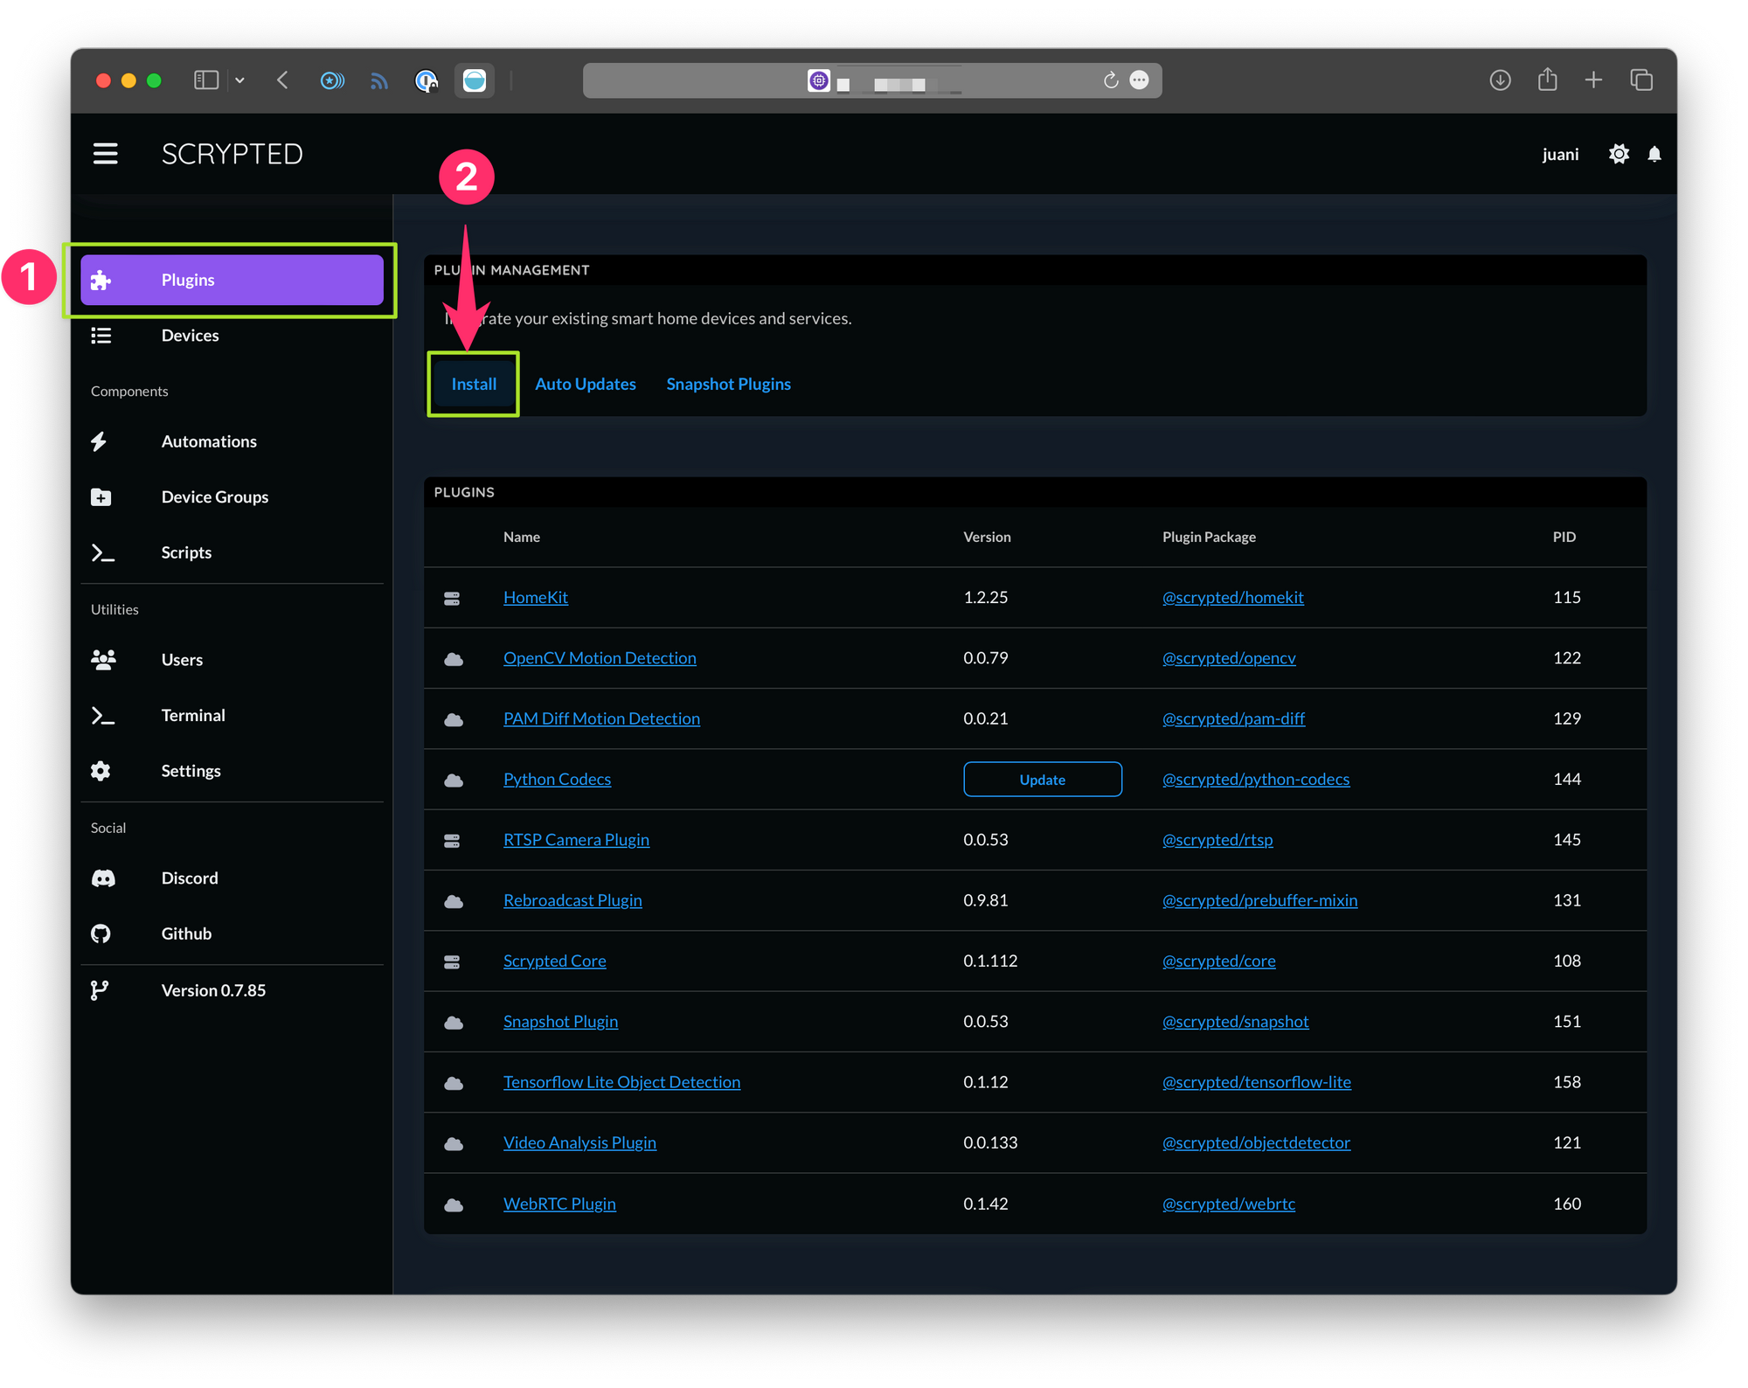The image size is (1748, 1388).
Task: Expand Safari sidebar dropdown chevron
Action: 239,80
